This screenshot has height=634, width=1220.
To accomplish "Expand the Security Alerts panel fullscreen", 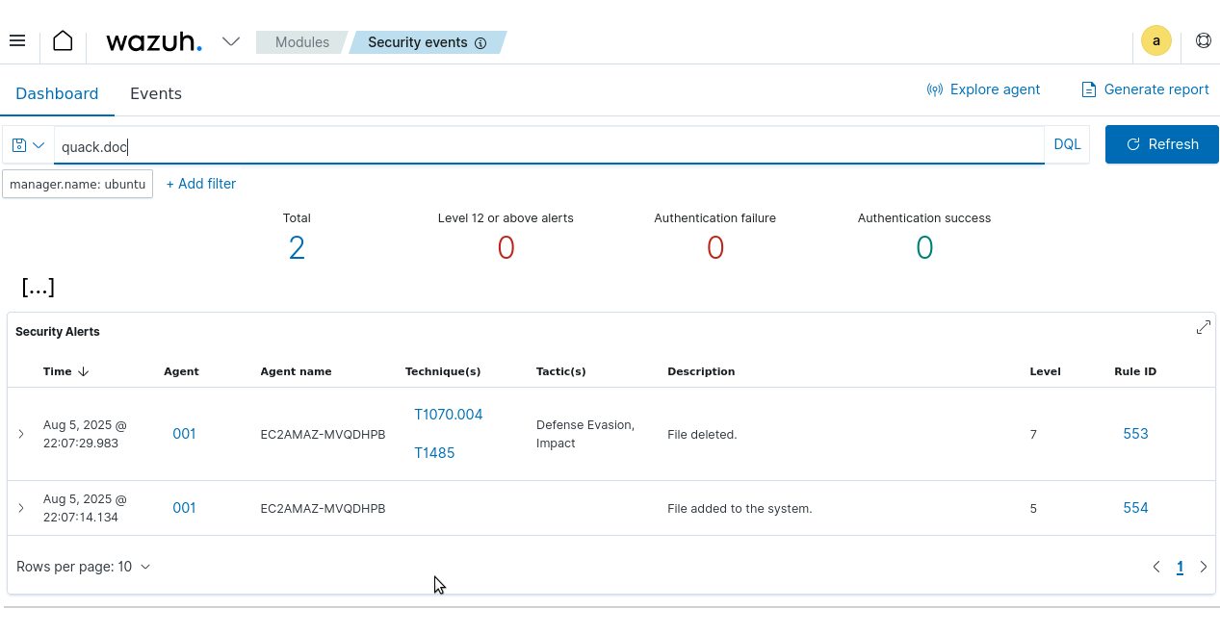I will [1203, 327].
